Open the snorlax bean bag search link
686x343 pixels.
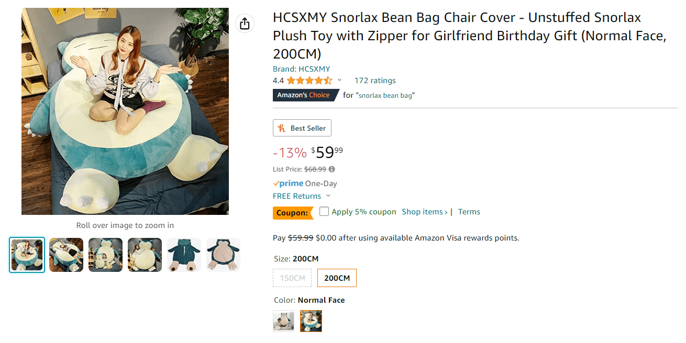pyautogui.click(x=385, y=95)
